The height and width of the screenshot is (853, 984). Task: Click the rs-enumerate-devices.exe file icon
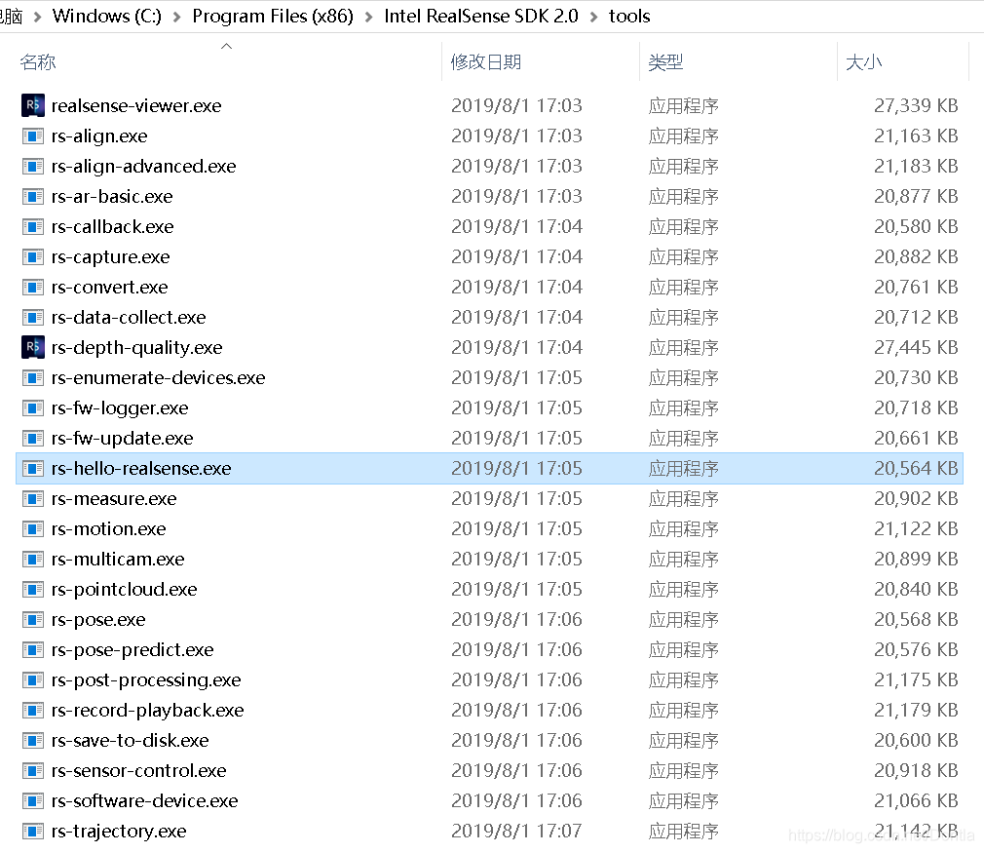pyautogui.click(x=32, y=377)
